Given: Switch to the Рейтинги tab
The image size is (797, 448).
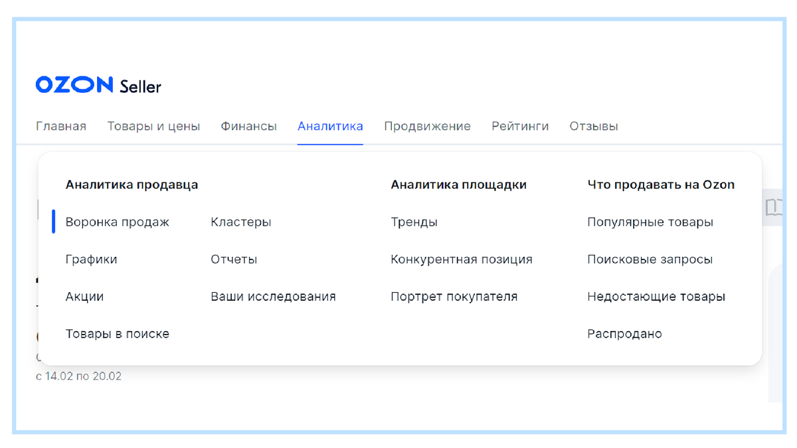Looking at the screenshot, I should pyautogui.click(x=520, y=126).
